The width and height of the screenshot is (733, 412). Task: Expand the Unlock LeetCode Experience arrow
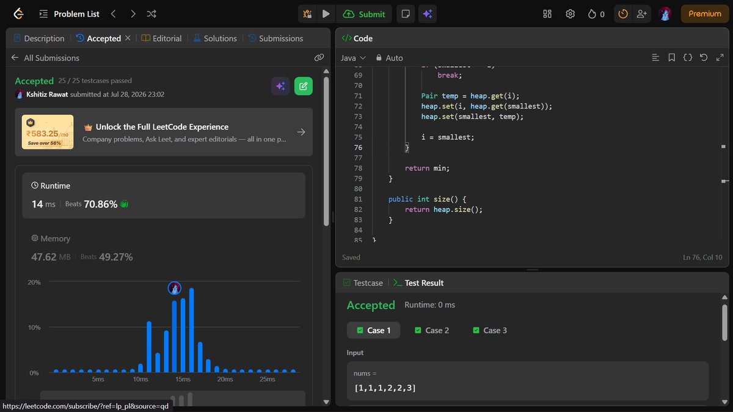(x=301, y=132)
